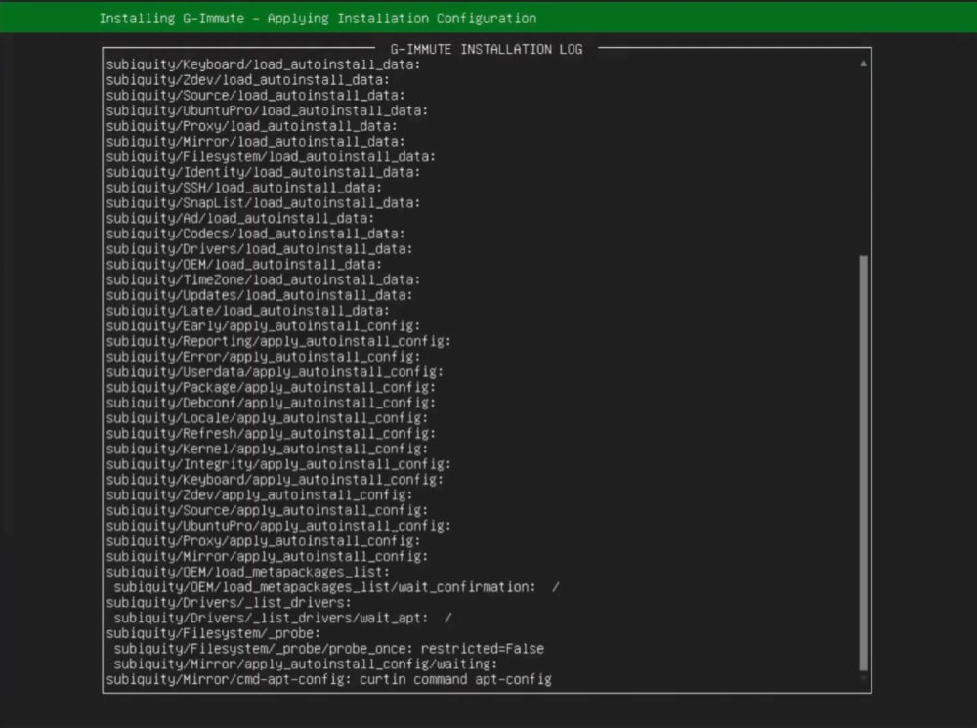
Task: Select line 'subiquity/Package/apply_autoinstall_config:'
Action: 271,388
